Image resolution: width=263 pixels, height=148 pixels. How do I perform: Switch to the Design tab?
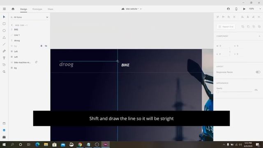tap(24, 9)
